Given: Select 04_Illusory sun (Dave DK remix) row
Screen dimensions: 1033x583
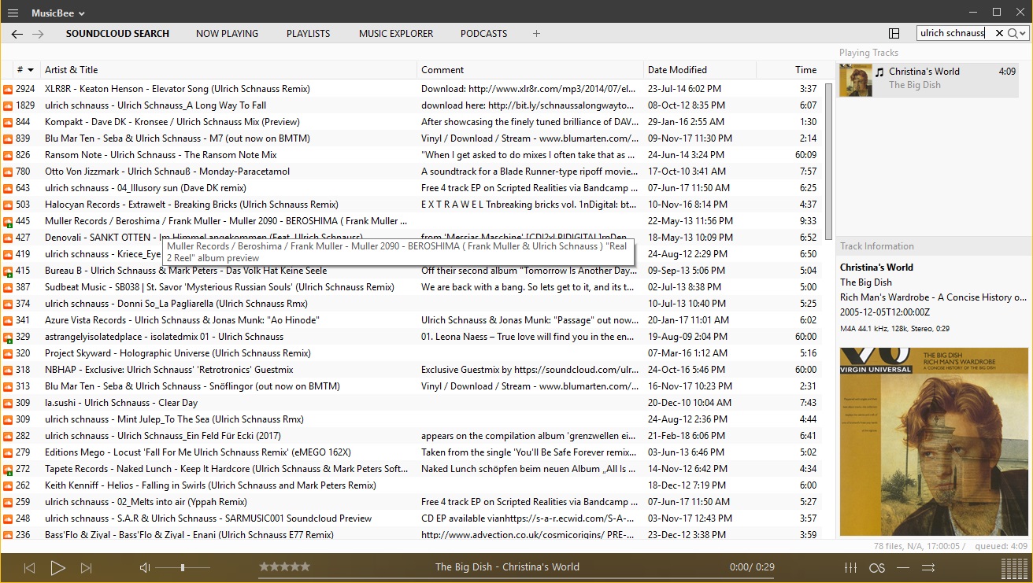Looking at the screenshot, I should pyautogui.click(x=410, y=188).
